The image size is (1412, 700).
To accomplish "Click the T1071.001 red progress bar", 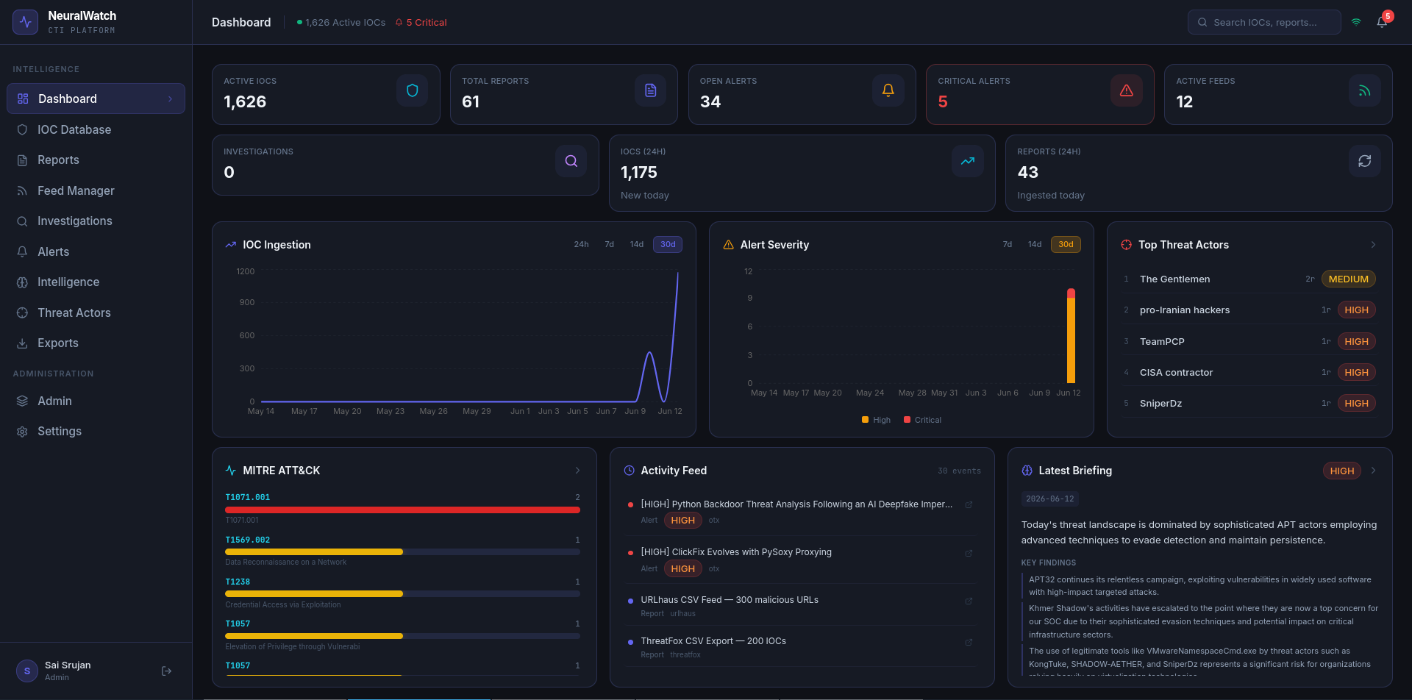I will [x=402, y=510].
